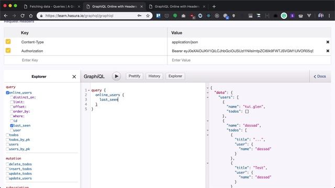Open the purple S extension icon
This screenshot has width=335, height=188.
(x=292, y=16)
